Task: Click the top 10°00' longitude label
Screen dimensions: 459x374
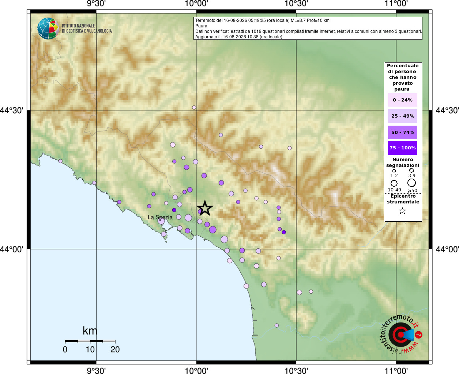Action: [196, 4]
